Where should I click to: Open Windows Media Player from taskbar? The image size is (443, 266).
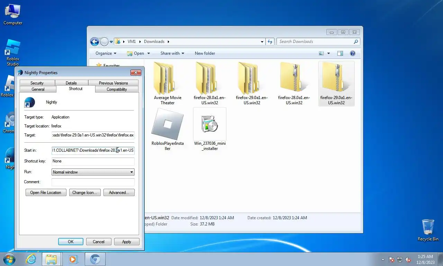click(73, 259)
